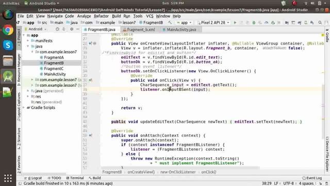Open the Layout Captures side tab

coord(19,107)
